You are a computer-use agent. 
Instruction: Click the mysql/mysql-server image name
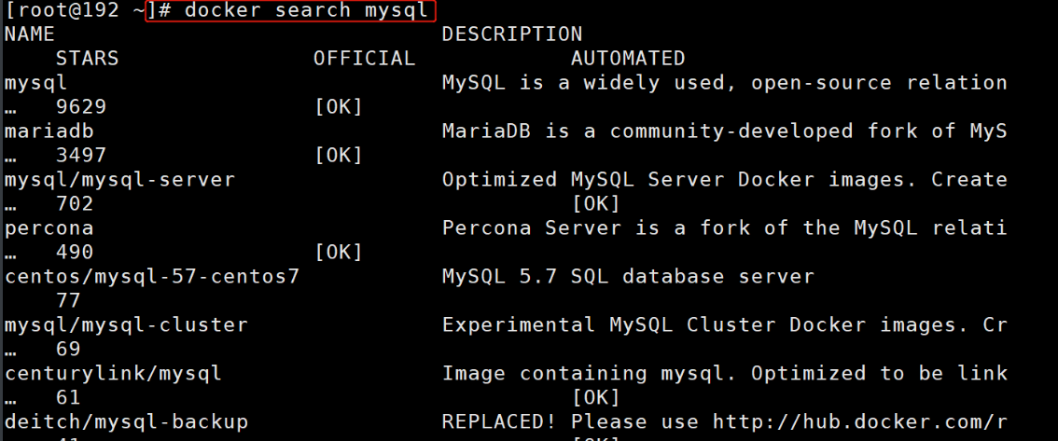pyautogui.click(x=119, y=180)
